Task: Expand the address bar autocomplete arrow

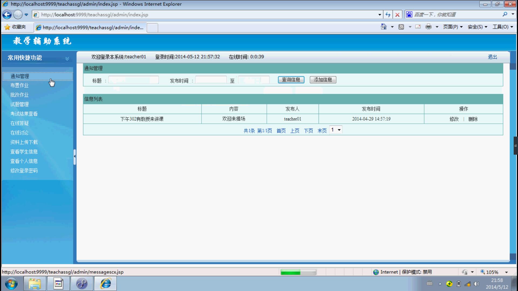Action: (380, 15)
